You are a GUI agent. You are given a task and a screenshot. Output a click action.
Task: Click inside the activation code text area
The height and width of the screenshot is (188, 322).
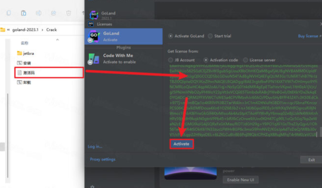pos(243,101)
